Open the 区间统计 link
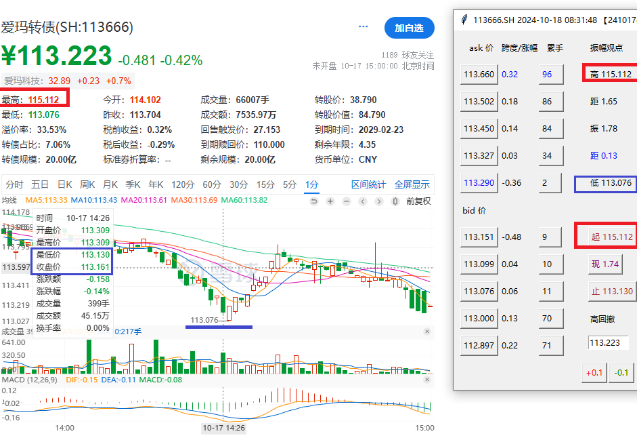Viewport: 637px width, 440px height. click(369, 184)
